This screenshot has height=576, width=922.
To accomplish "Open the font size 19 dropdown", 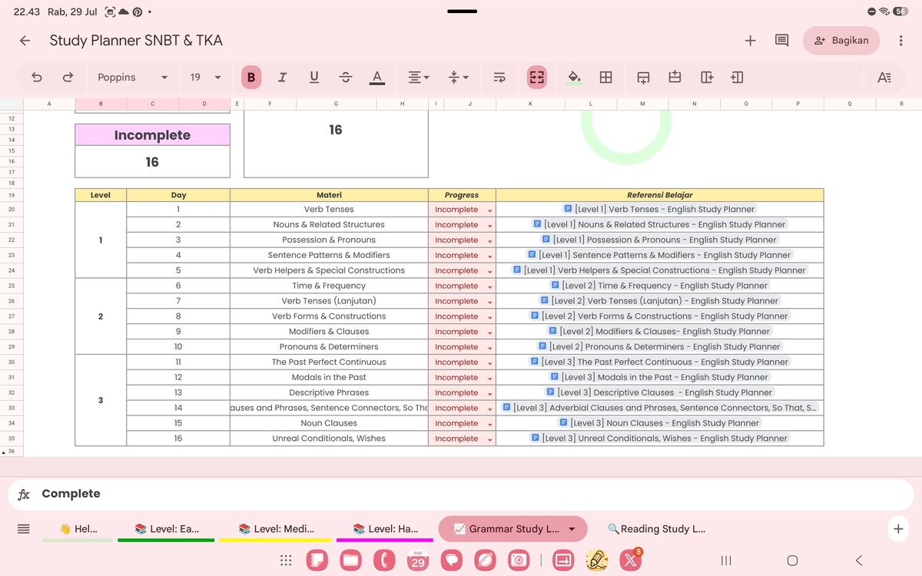I will [x=205, y=77].
